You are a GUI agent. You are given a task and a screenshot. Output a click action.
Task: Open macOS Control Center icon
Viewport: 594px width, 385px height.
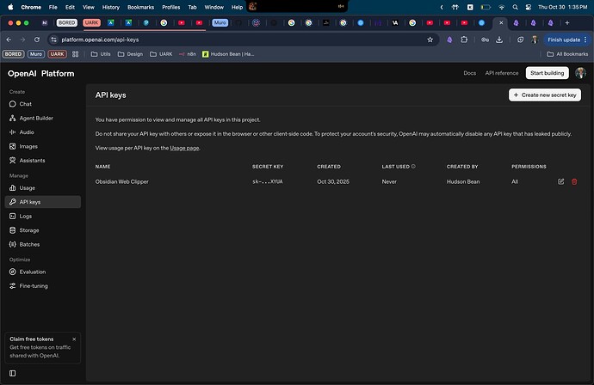click(529, 7)
